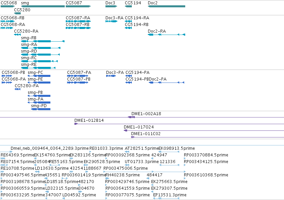Click the Doc2 gene bar

(167, 6)
